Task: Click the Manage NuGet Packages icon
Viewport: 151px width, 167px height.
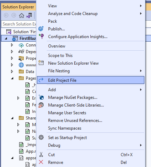Action: coord(41,97)
